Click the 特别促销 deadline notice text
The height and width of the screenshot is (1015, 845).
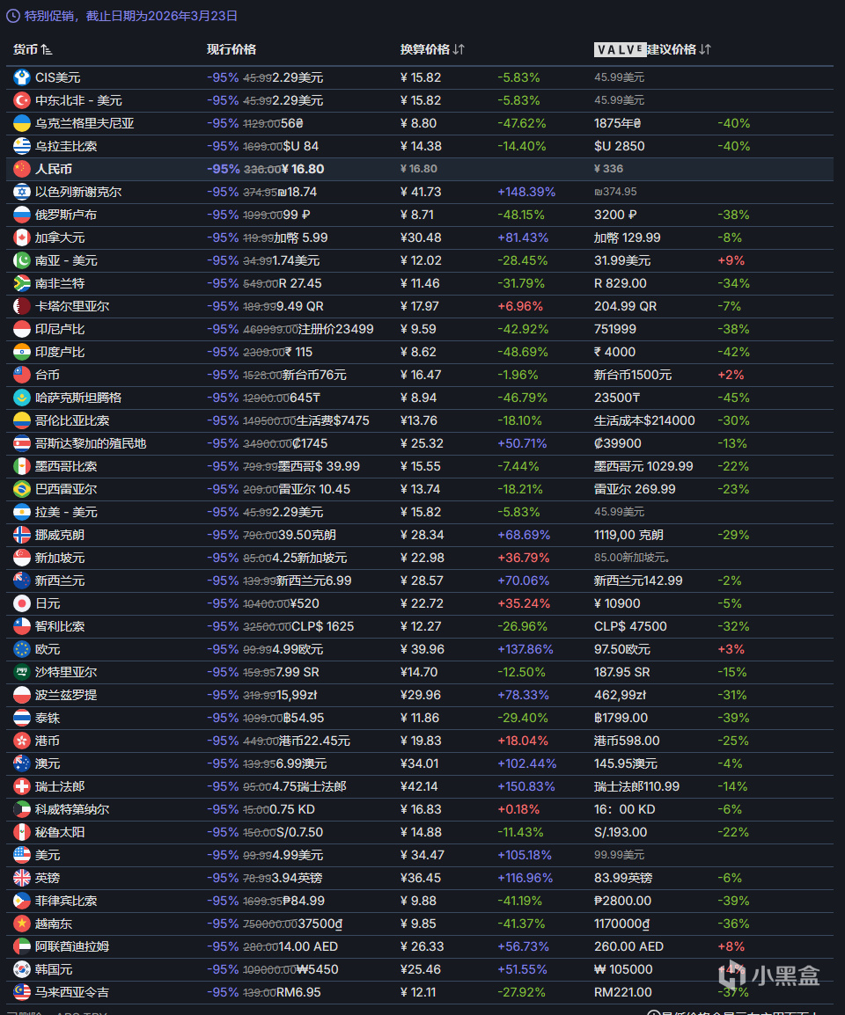coord(131,16)
